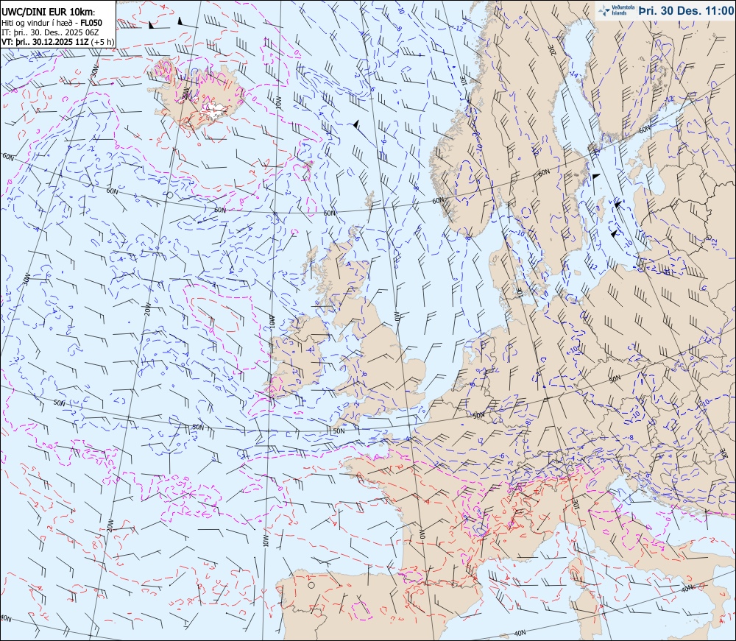
Task: Select the 'UWC/DINI EUR 10km:' title text
Action: pyautogui.click(x=49, y=12)
